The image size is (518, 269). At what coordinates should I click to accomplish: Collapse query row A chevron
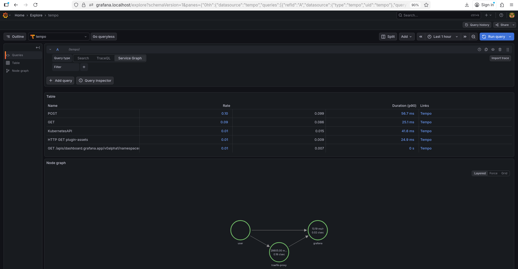click(x=50, y=50)
